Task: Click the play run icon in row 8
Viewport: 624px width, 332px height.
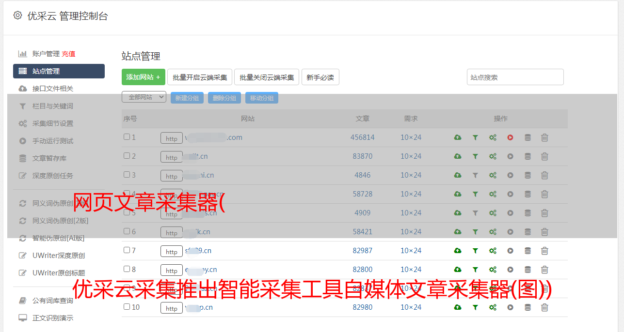Action: tap(510, 270)
